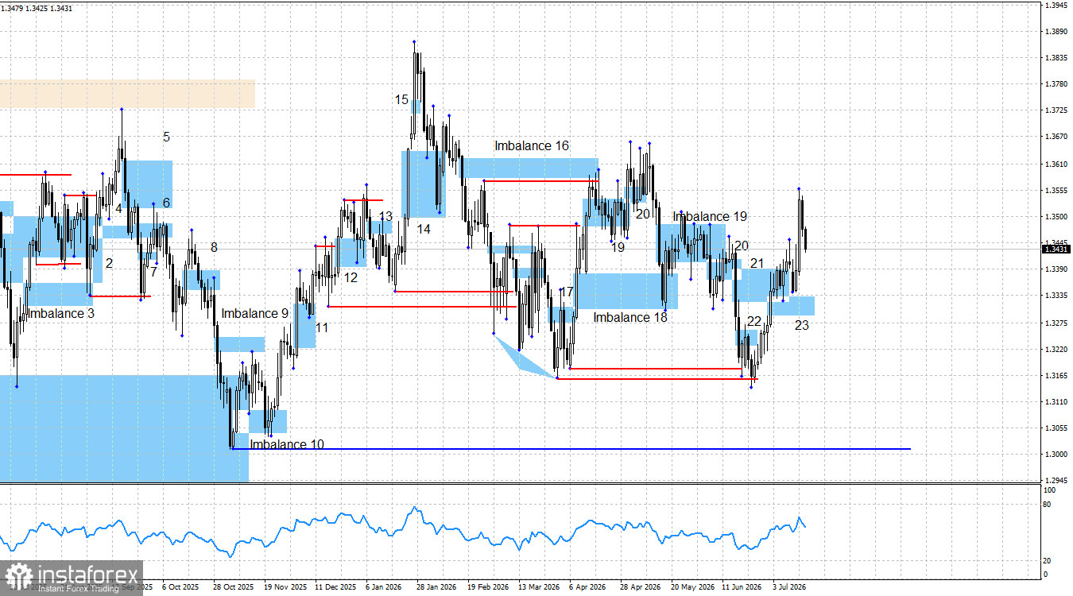
Task: Select the long blue horizontal support line
Action: (571, 449)
